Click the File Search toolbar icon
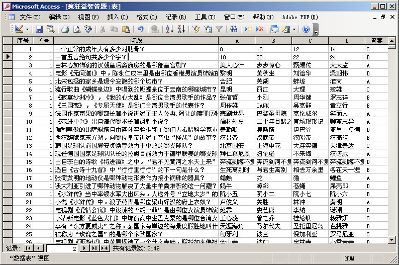The width and height of the screenshot is (399, 265). click(x=51, y=29)
